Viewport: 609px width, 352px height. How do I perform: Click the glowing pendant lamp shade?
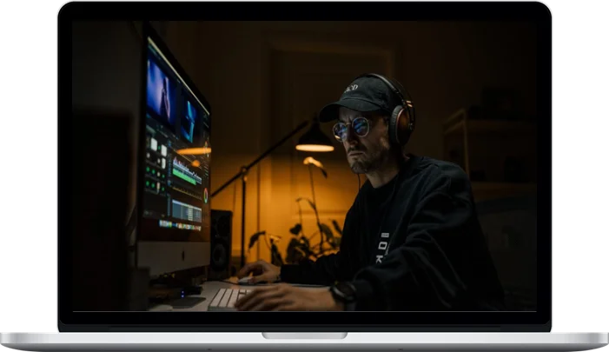314,143
